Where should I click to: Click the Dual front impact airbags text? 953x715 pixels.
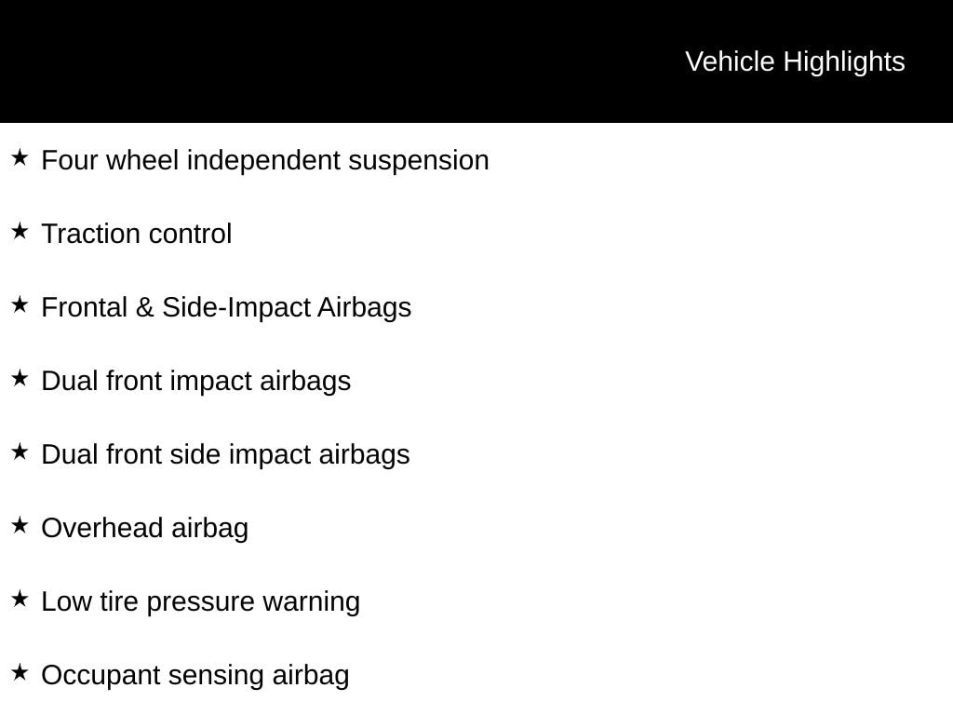pos(196,381)
